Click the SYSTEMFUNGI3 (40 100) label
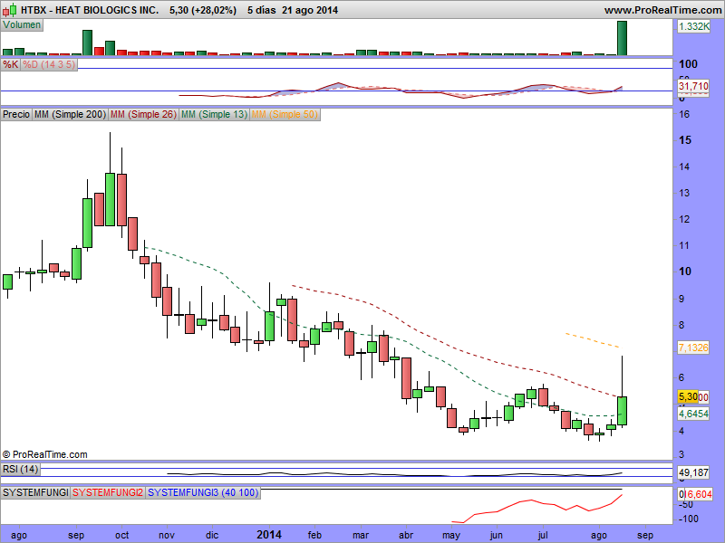725x543 pixels. pyautogui.click(x=203, y=492)
